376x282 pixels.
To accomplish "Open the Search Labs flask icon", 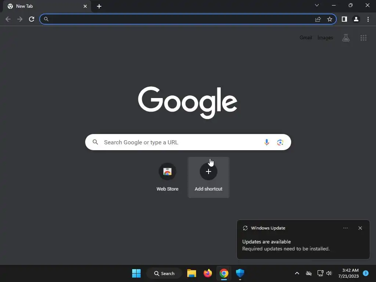I will point(346,38).
